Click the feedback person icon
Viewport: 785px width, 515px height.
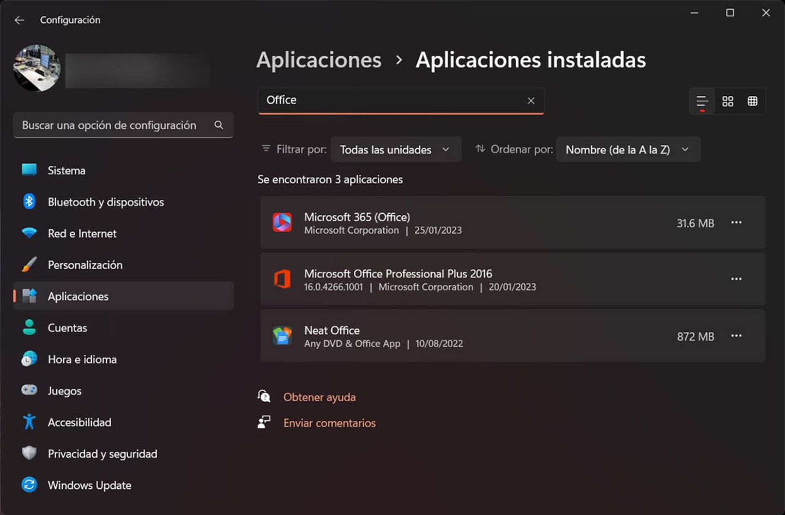click(x=264, y=422)
